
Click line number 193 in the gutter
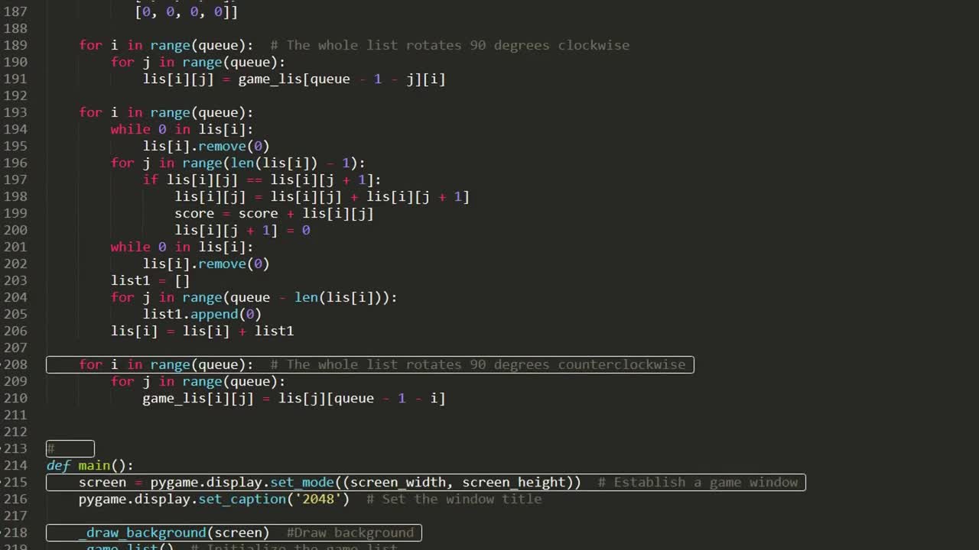coord(15,112)
